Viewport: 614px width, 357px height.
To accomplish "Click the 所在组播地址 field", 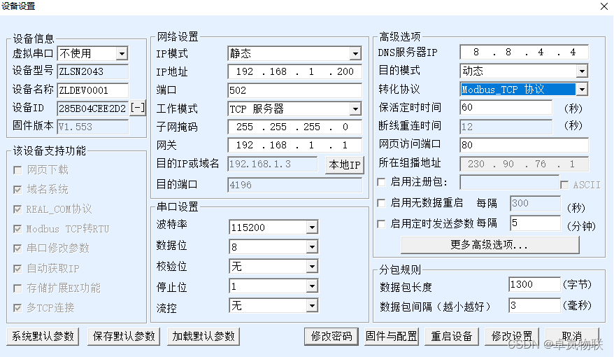I will tap(524, 164).
